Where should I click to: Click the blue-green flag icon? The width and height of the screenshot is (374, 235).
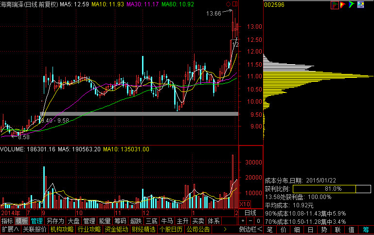(x=351, y=5)
